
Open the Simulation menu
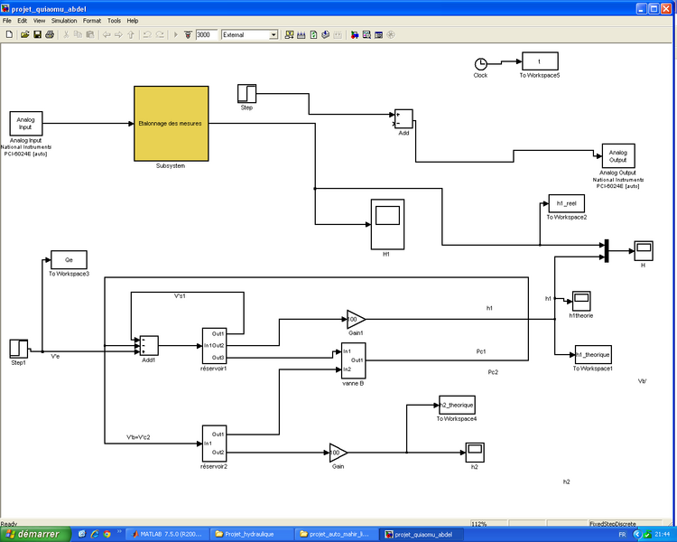click(63, 20)
